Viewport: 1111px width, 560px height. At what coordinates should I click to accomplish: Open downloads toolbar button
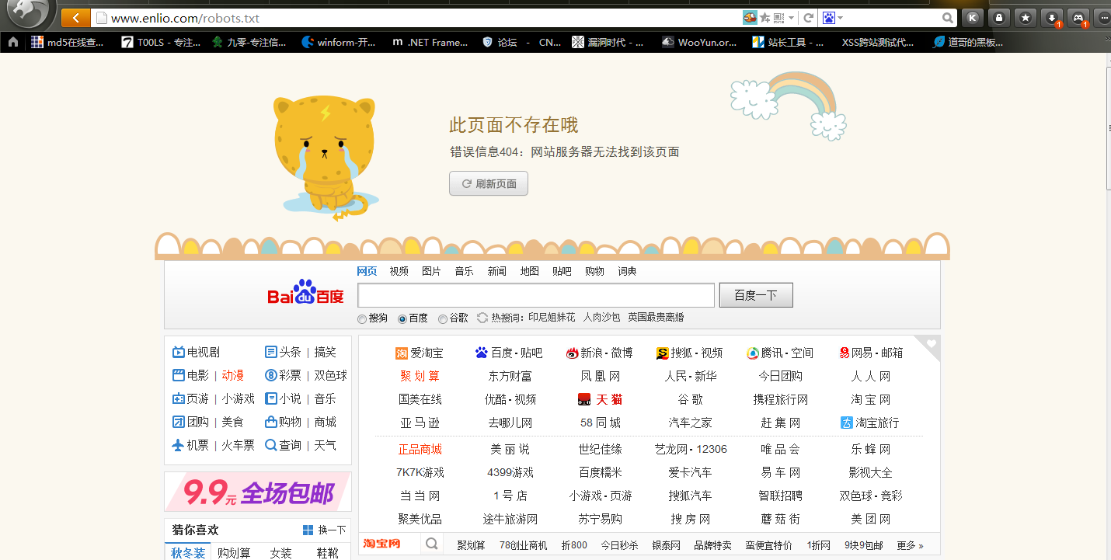click(x=1052, y=18)
